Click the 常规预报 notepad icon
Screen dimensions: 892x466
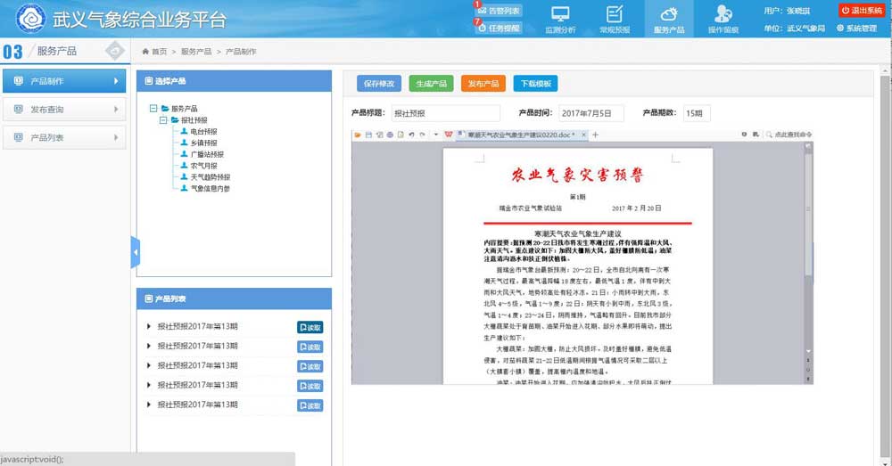click(614, 14)
